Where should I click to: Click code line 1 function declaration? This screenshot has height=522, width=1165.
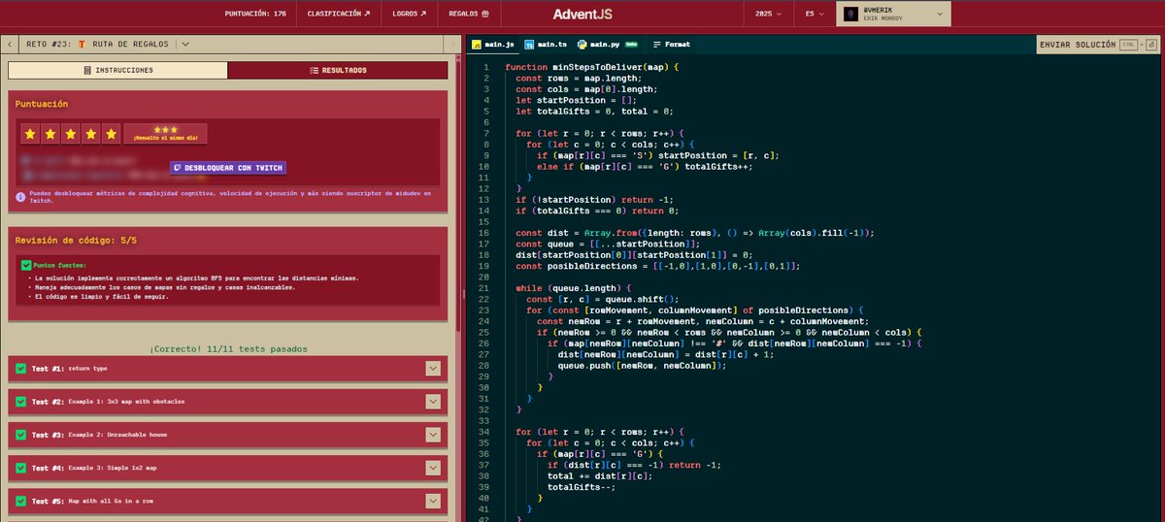tap(592, 67)
